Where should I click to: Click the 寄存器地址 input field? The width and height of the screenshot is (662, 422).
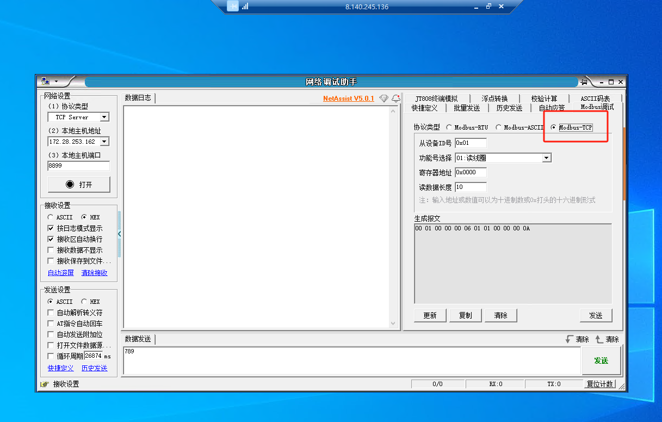[471, 173]
